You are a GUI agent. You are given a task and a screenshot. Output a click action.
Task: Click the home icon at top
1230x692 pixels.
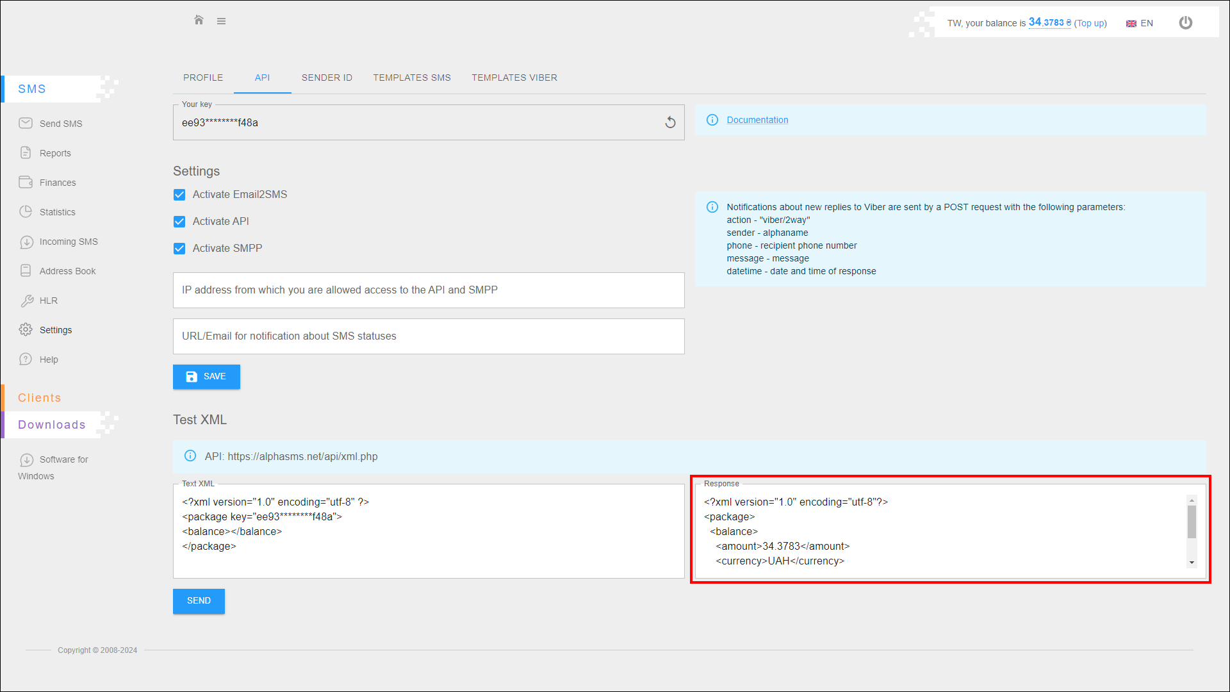point(199,21)
